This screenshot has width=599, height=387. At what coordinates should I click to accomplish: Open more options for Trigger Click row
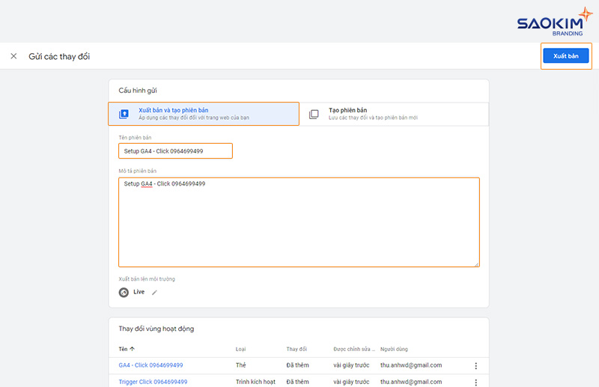(x=476, y=383)
